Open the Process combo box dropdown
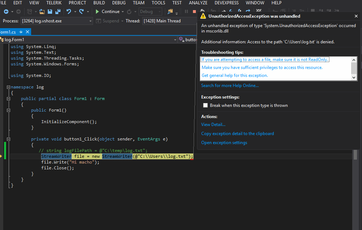The image size is (362, 230). 91,21
